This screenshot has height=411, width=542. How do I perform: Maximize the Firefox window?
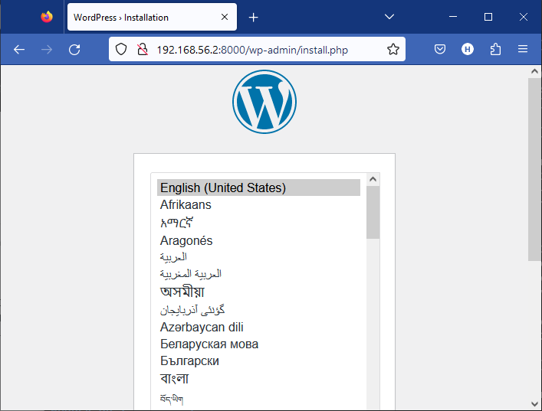tap(488, 17)
